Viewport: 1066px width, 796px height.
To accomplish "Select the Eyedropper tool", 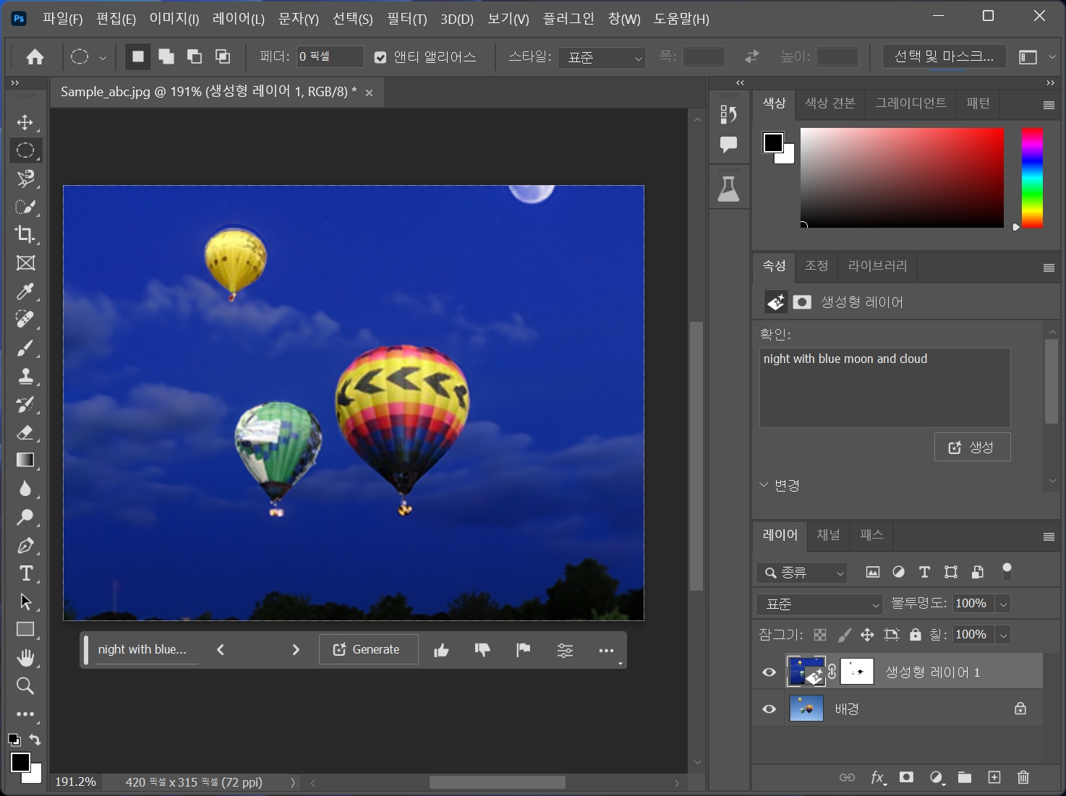I will 25,291.
